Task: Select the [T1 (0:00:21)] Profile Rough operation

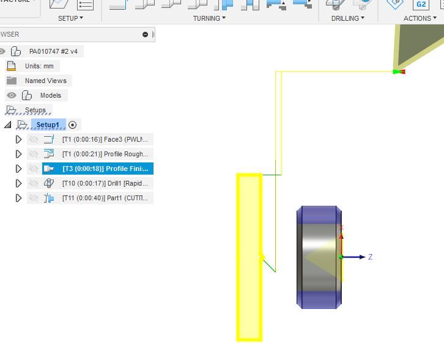Action: click(x=105, y=154)
